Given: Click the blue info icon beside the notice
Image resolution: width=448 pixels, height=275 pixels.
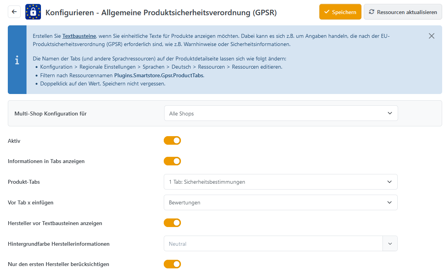Looking at the screenshot, I should (17, 60).
